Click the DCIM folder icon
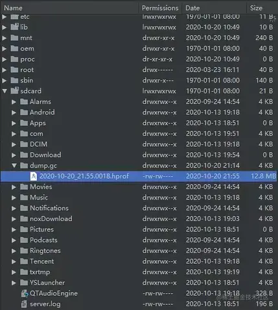Viewport: 278px width, 310px height. (x=24, y=144)
